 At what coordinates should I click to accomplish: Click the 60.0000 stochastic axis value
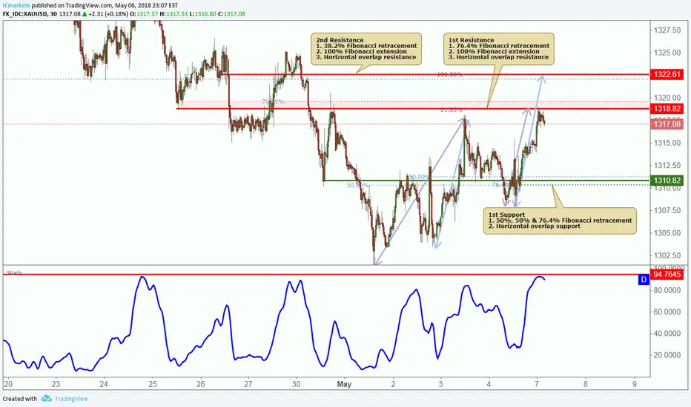[x=667, y=312]
